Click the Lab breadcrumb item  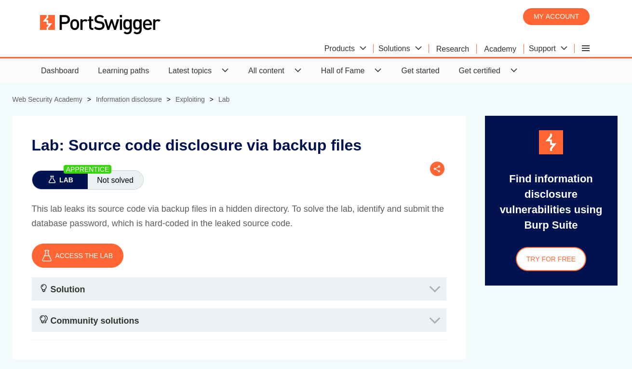click(224, 99)
